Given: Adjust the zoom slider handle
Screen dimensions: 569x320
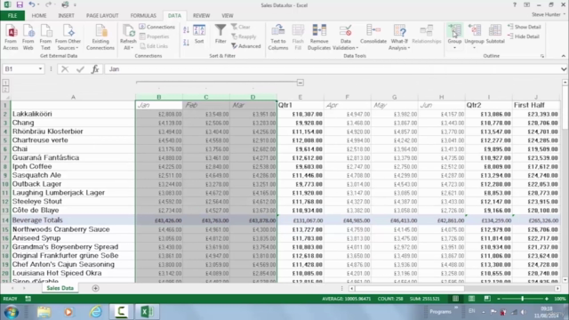Looking at the screenshot, I should (523, 299).
